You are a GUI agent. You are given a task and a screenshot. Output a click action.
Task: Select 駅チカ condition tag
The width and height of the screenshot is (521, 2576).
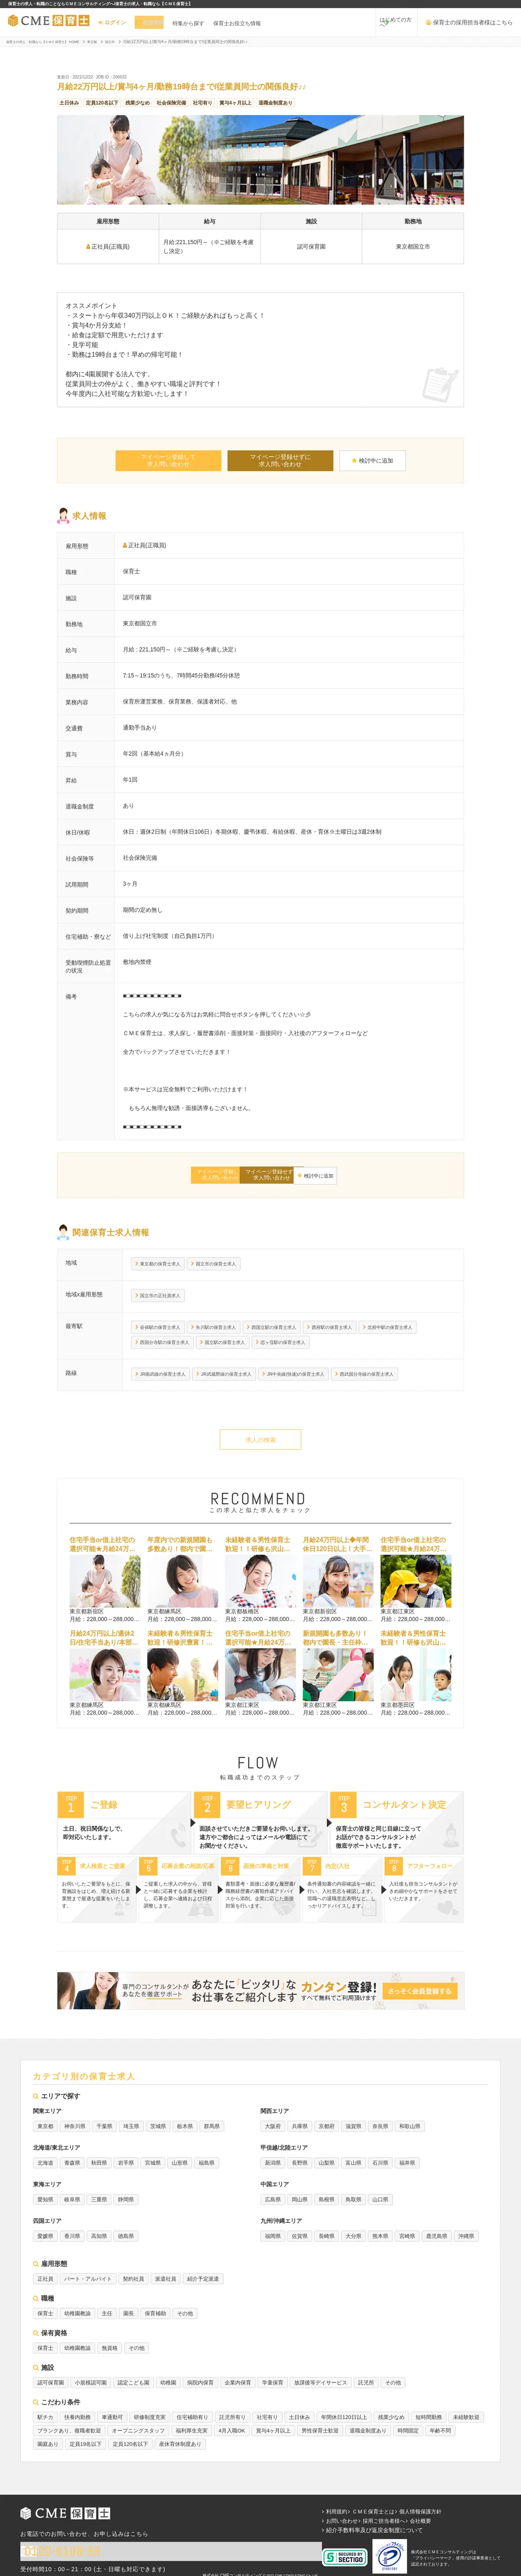coord(46,2417)
